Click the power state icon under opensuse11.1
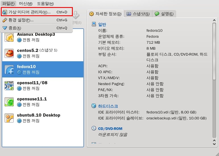The image size is (219, 156). 19,105
